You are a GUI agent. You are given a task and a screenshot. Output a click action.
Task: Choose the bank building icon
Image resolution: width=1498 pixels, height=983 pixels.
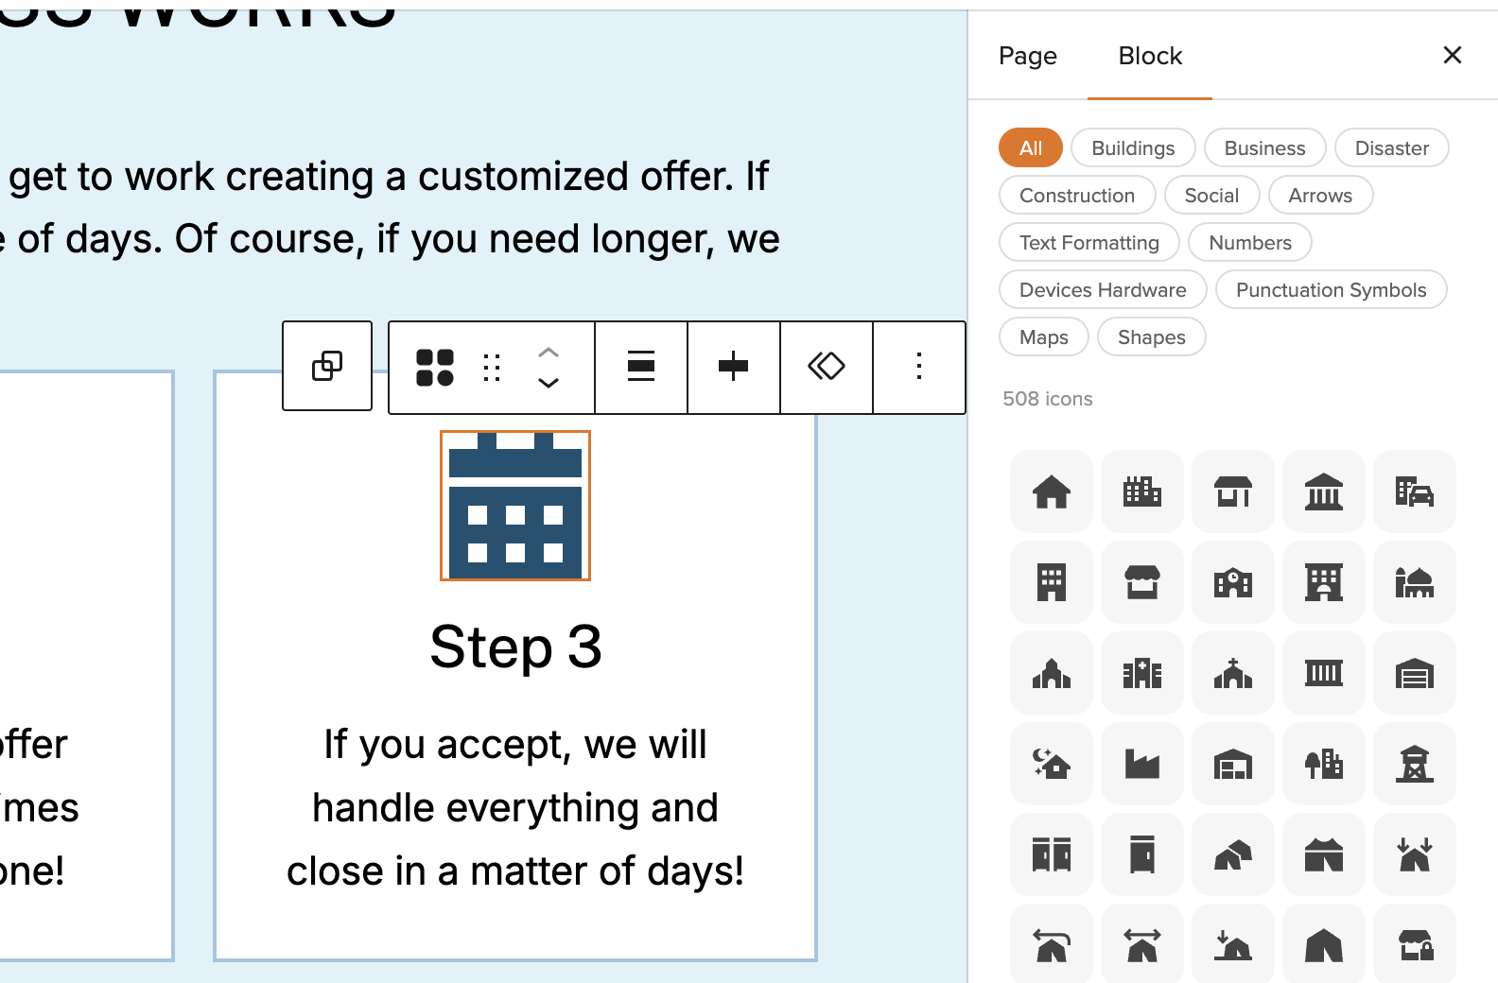pos(1323,491)
